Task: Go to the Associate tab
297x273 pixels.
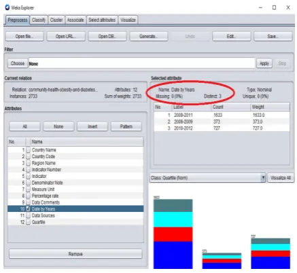Action: point(75,20)
